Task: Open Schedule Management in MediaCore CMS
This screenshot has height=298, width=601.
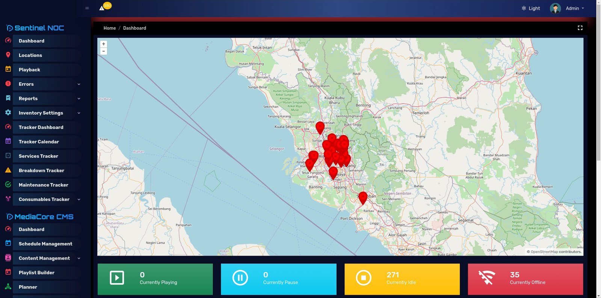Action: click(45, 244)
